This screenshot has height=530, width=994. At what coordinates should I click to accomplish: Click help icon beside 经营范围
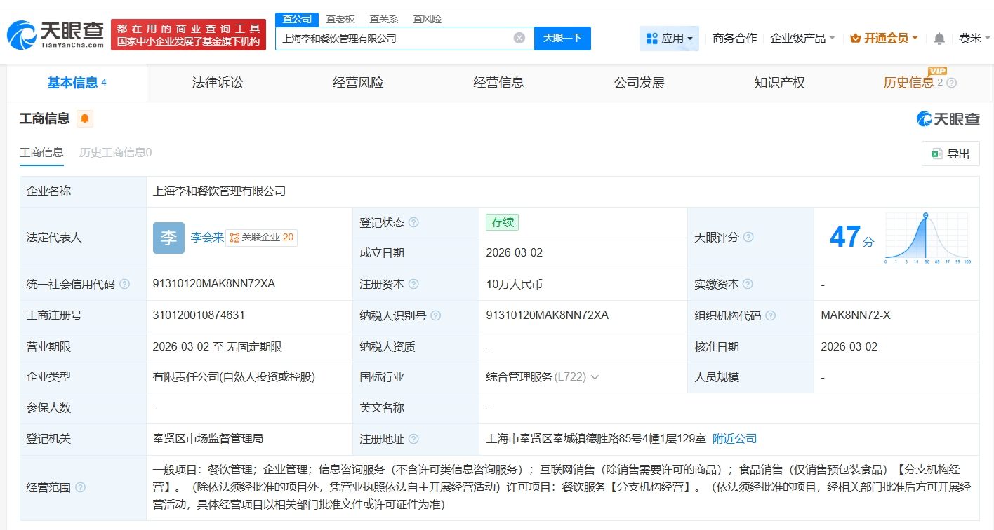point(81,487)
